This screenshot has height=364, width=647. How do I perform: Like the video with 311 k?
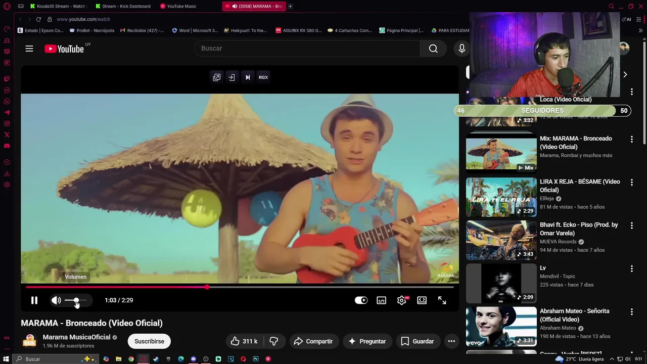click(x=244, y=341)
